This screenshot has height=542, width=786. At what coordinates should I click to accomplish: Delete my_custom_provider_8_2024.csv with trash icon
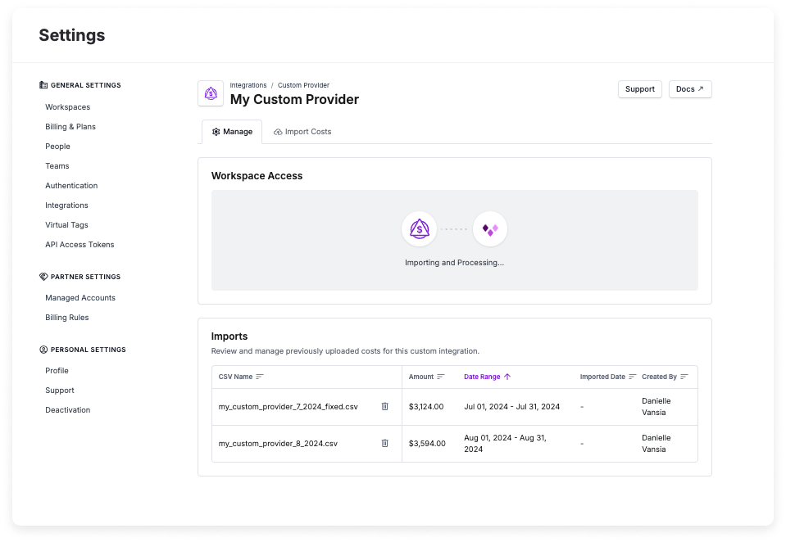point(384,443)
